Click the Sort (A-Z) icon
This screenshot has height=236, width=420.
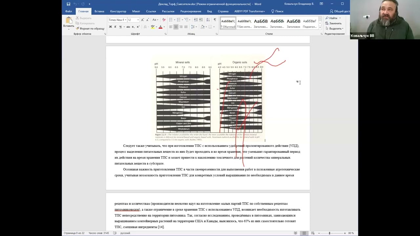[x=208, y=20]
